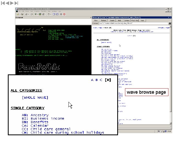Bring Viewer to front with the eye icon
This screenshot has height=141, width=188.
(36, 14)
